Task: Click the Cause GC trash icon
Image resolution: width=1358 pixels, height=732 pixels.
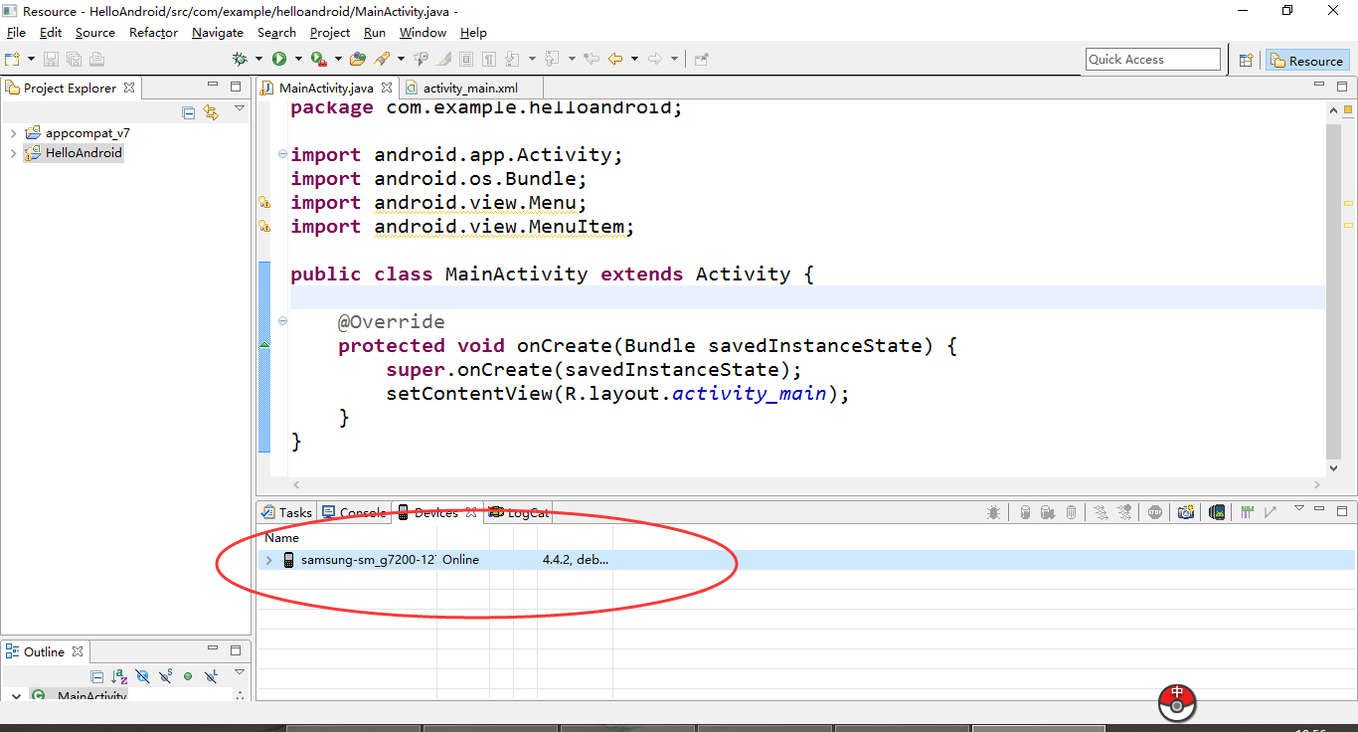Action: pyautogui.click(x=1071, y=512)
